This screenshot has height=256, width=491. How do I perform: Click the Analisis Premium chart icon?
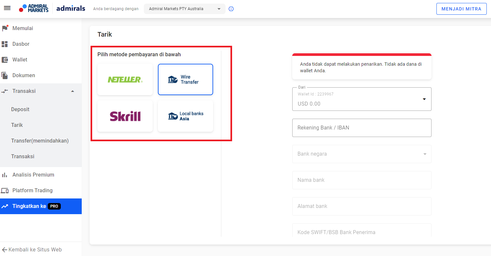coord(5,175)
